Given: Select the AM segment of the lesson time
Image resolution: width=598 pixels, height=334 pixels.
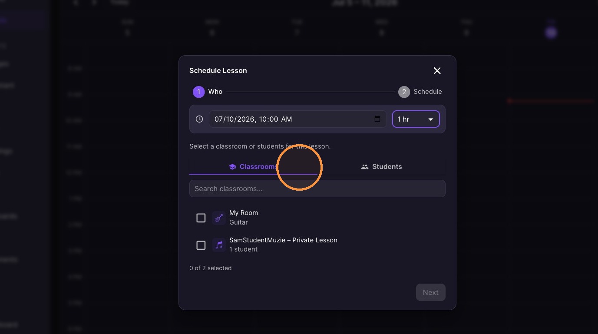Looking at the screenshot, I should pyautogui.click(x=287, y=119).
